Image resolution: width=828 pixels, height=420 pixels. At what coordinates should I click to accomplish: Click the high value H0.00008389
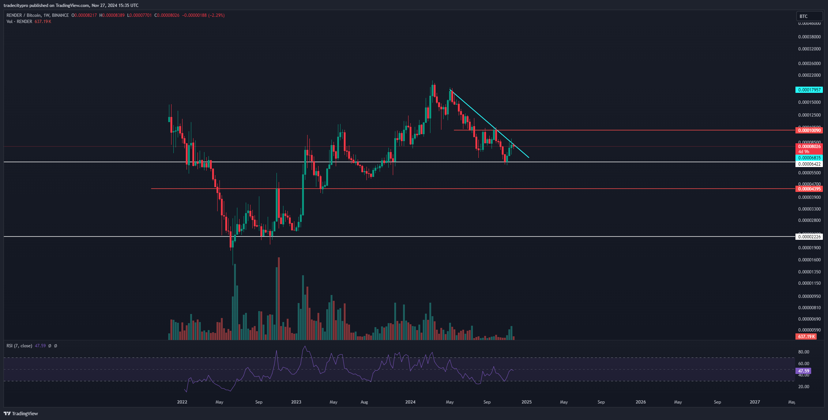click(x=112, y=15)
